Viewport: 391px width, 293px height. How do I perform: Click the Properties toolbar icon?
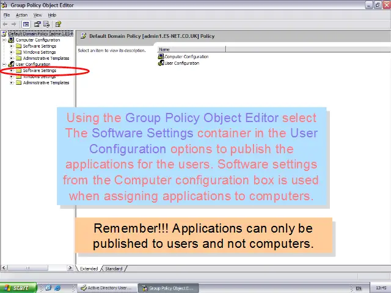click(x=37, y=24)
